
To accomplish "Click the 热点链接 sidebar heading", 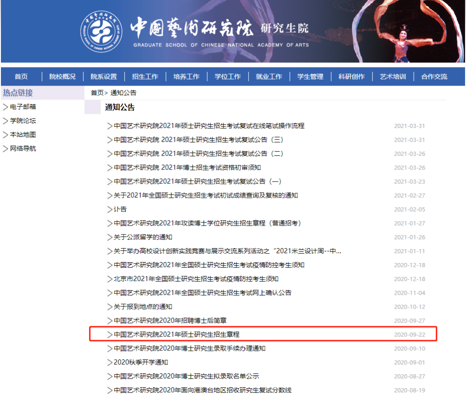I will click(x=18, y=93).
